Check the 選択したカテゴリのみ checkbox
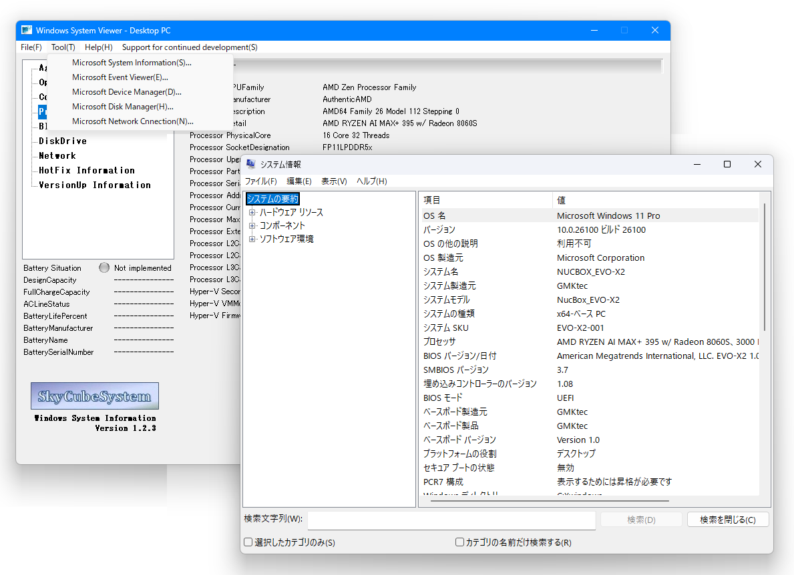This screenshot has height=575, width=794. tap(248, 542)
